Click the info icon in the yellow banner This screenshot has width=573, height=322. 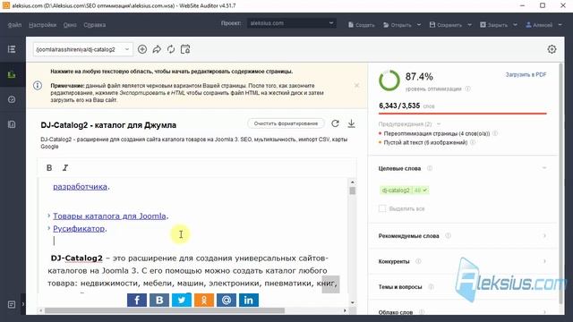38,86
